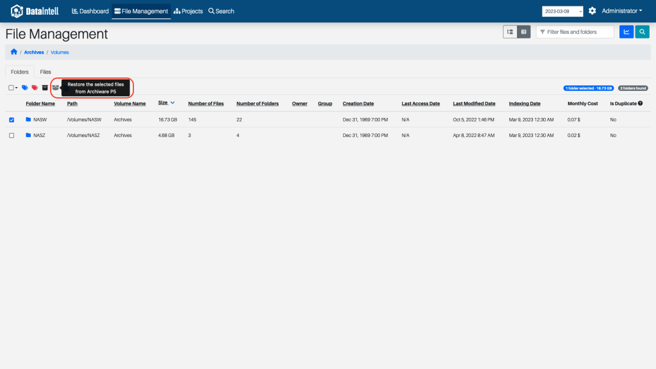Sort by Volume Name column

tap(129, 104)
